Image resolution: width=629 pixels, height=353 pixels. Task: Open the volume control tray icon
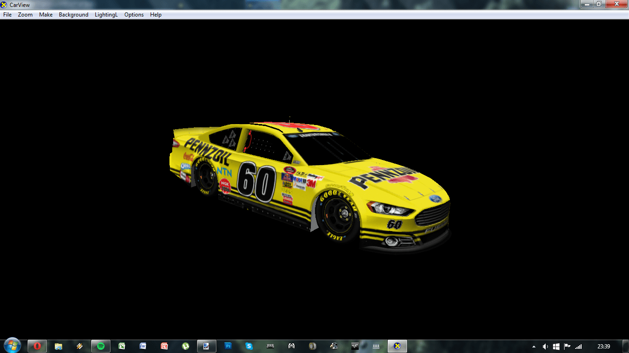(545, 347)
